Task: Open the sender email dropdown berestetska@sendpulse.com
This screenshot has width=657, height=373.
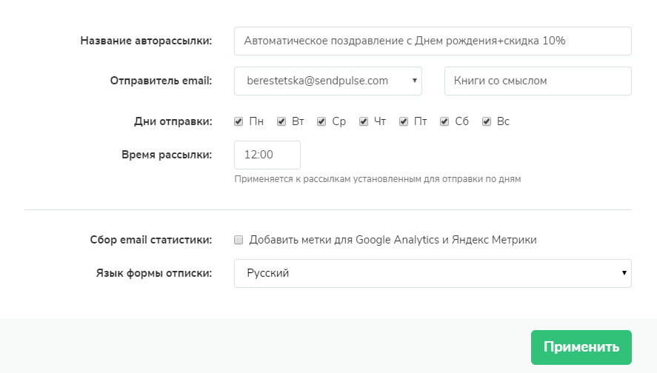Action: pyautogui.click(x=327, y=81)
